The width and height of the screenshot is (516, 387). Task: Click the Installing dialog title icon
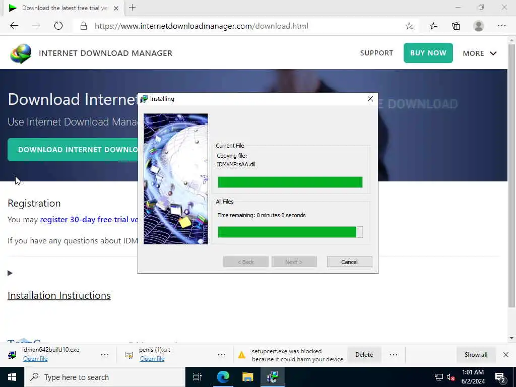144,99
